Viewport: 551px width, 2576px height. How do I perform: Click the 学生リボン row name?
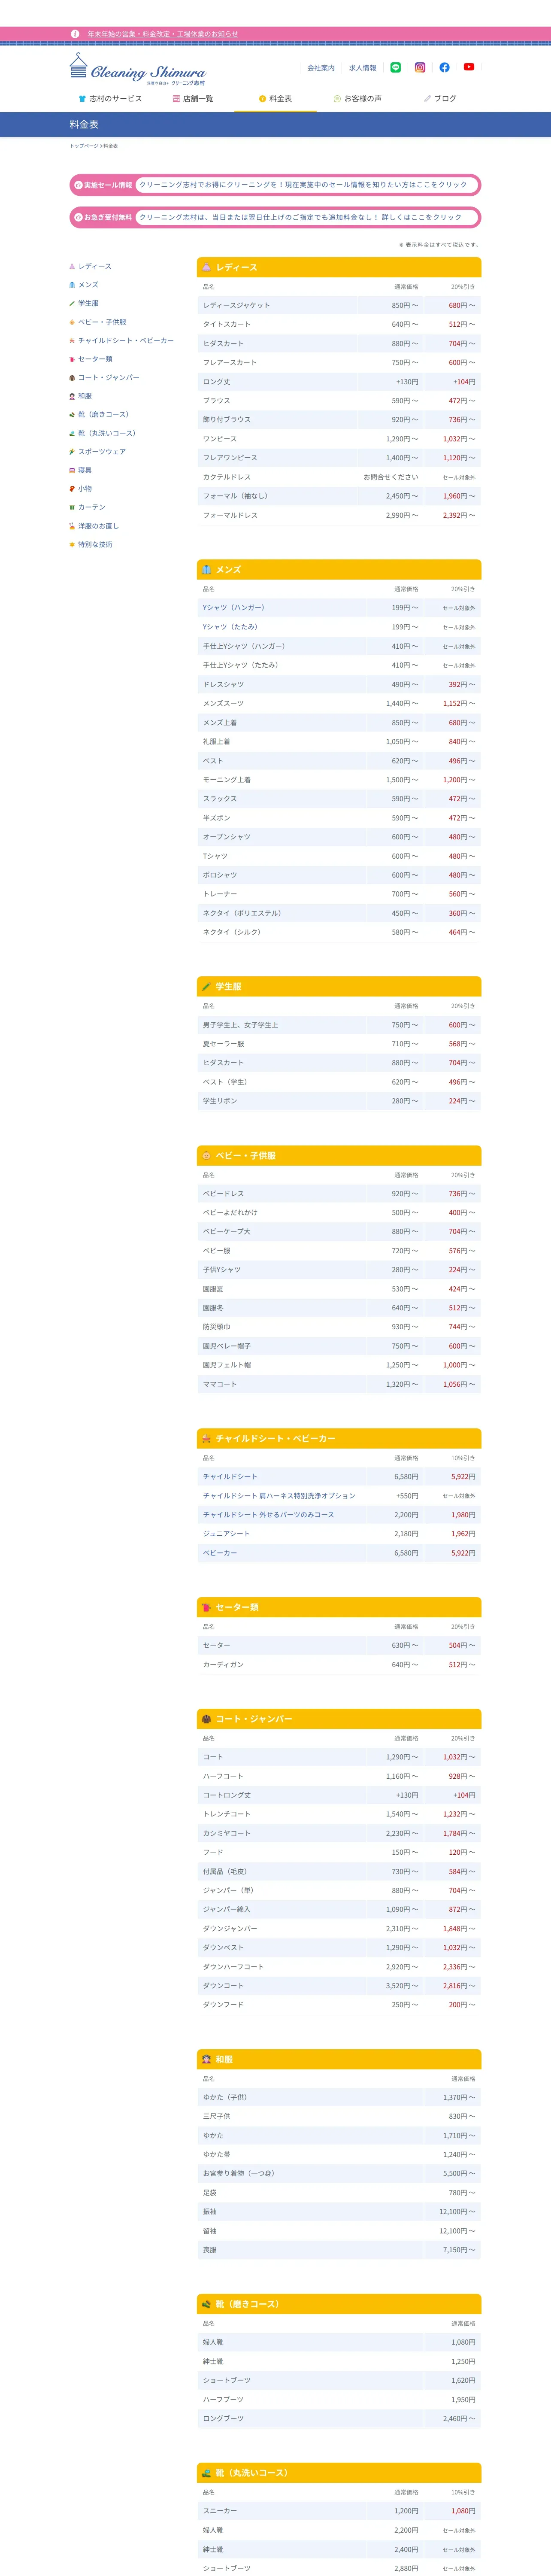click(x=220, y=1101)
